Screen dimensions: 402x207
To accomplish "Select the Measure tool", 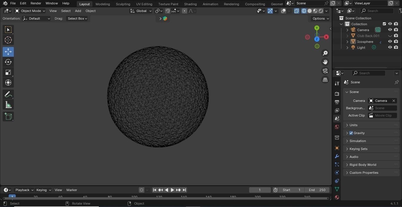I will (8, 105).
